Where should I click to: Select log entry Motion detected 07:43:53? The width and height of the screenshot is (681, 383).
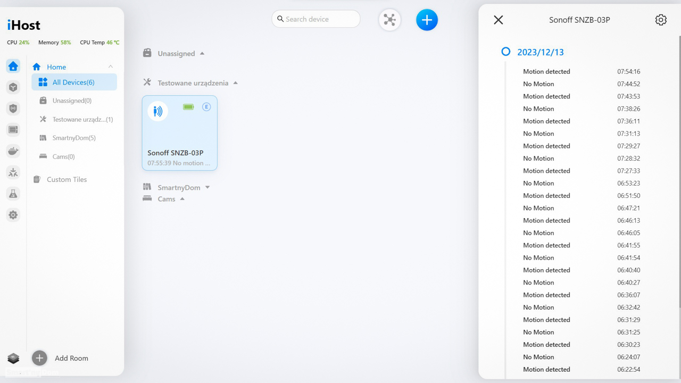click(582, 96)
